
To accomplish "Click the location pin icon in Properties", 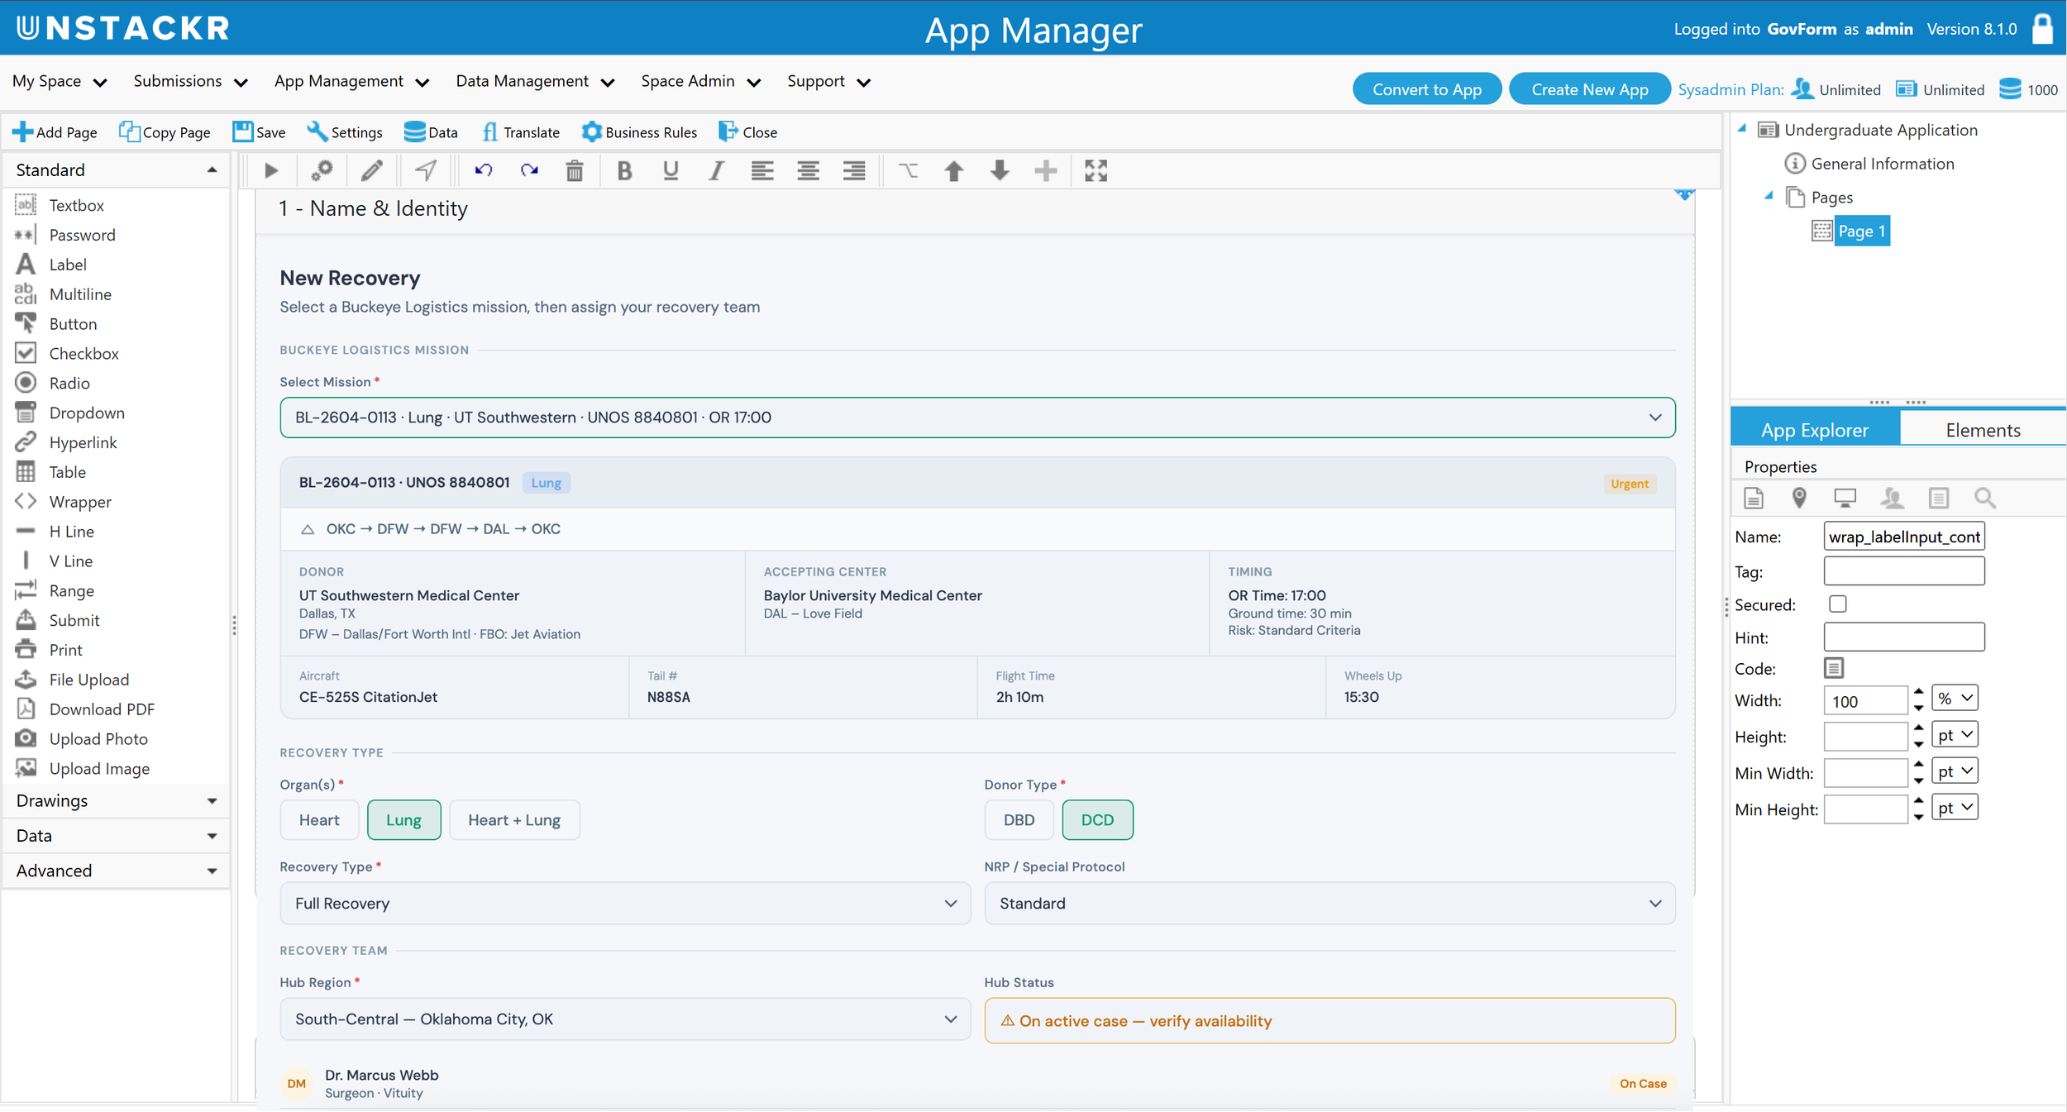I will (x=1799, y=498).
